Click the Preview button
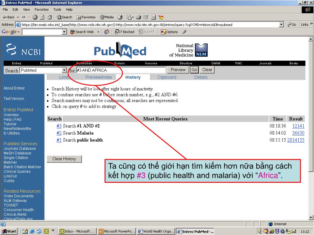The width and height of the screenshot is (314, 235). tap(178, 70)
